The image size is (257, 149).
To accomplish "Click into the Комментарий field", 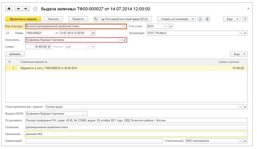I will (x=94, y=141).
